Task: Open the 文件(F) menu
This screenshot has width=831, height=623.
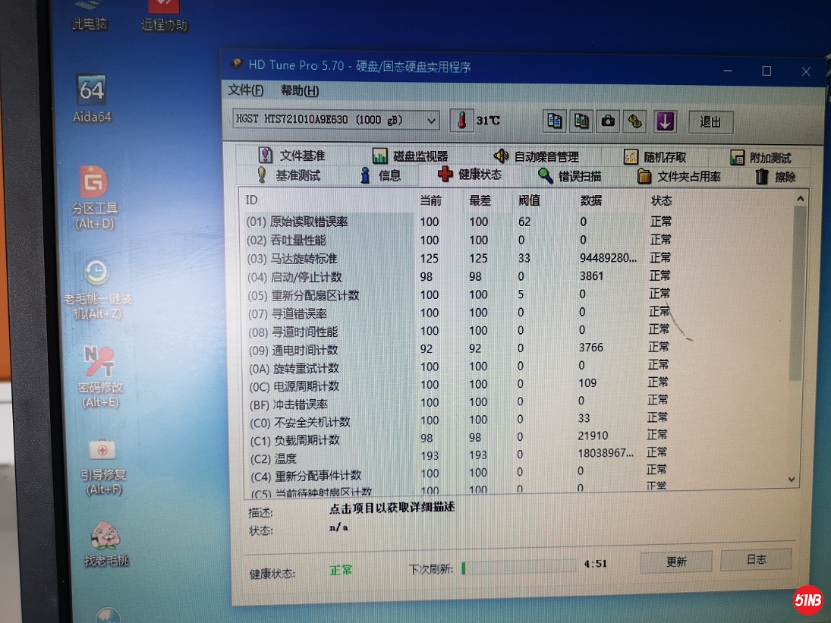Action: click(x=246, y=90)
